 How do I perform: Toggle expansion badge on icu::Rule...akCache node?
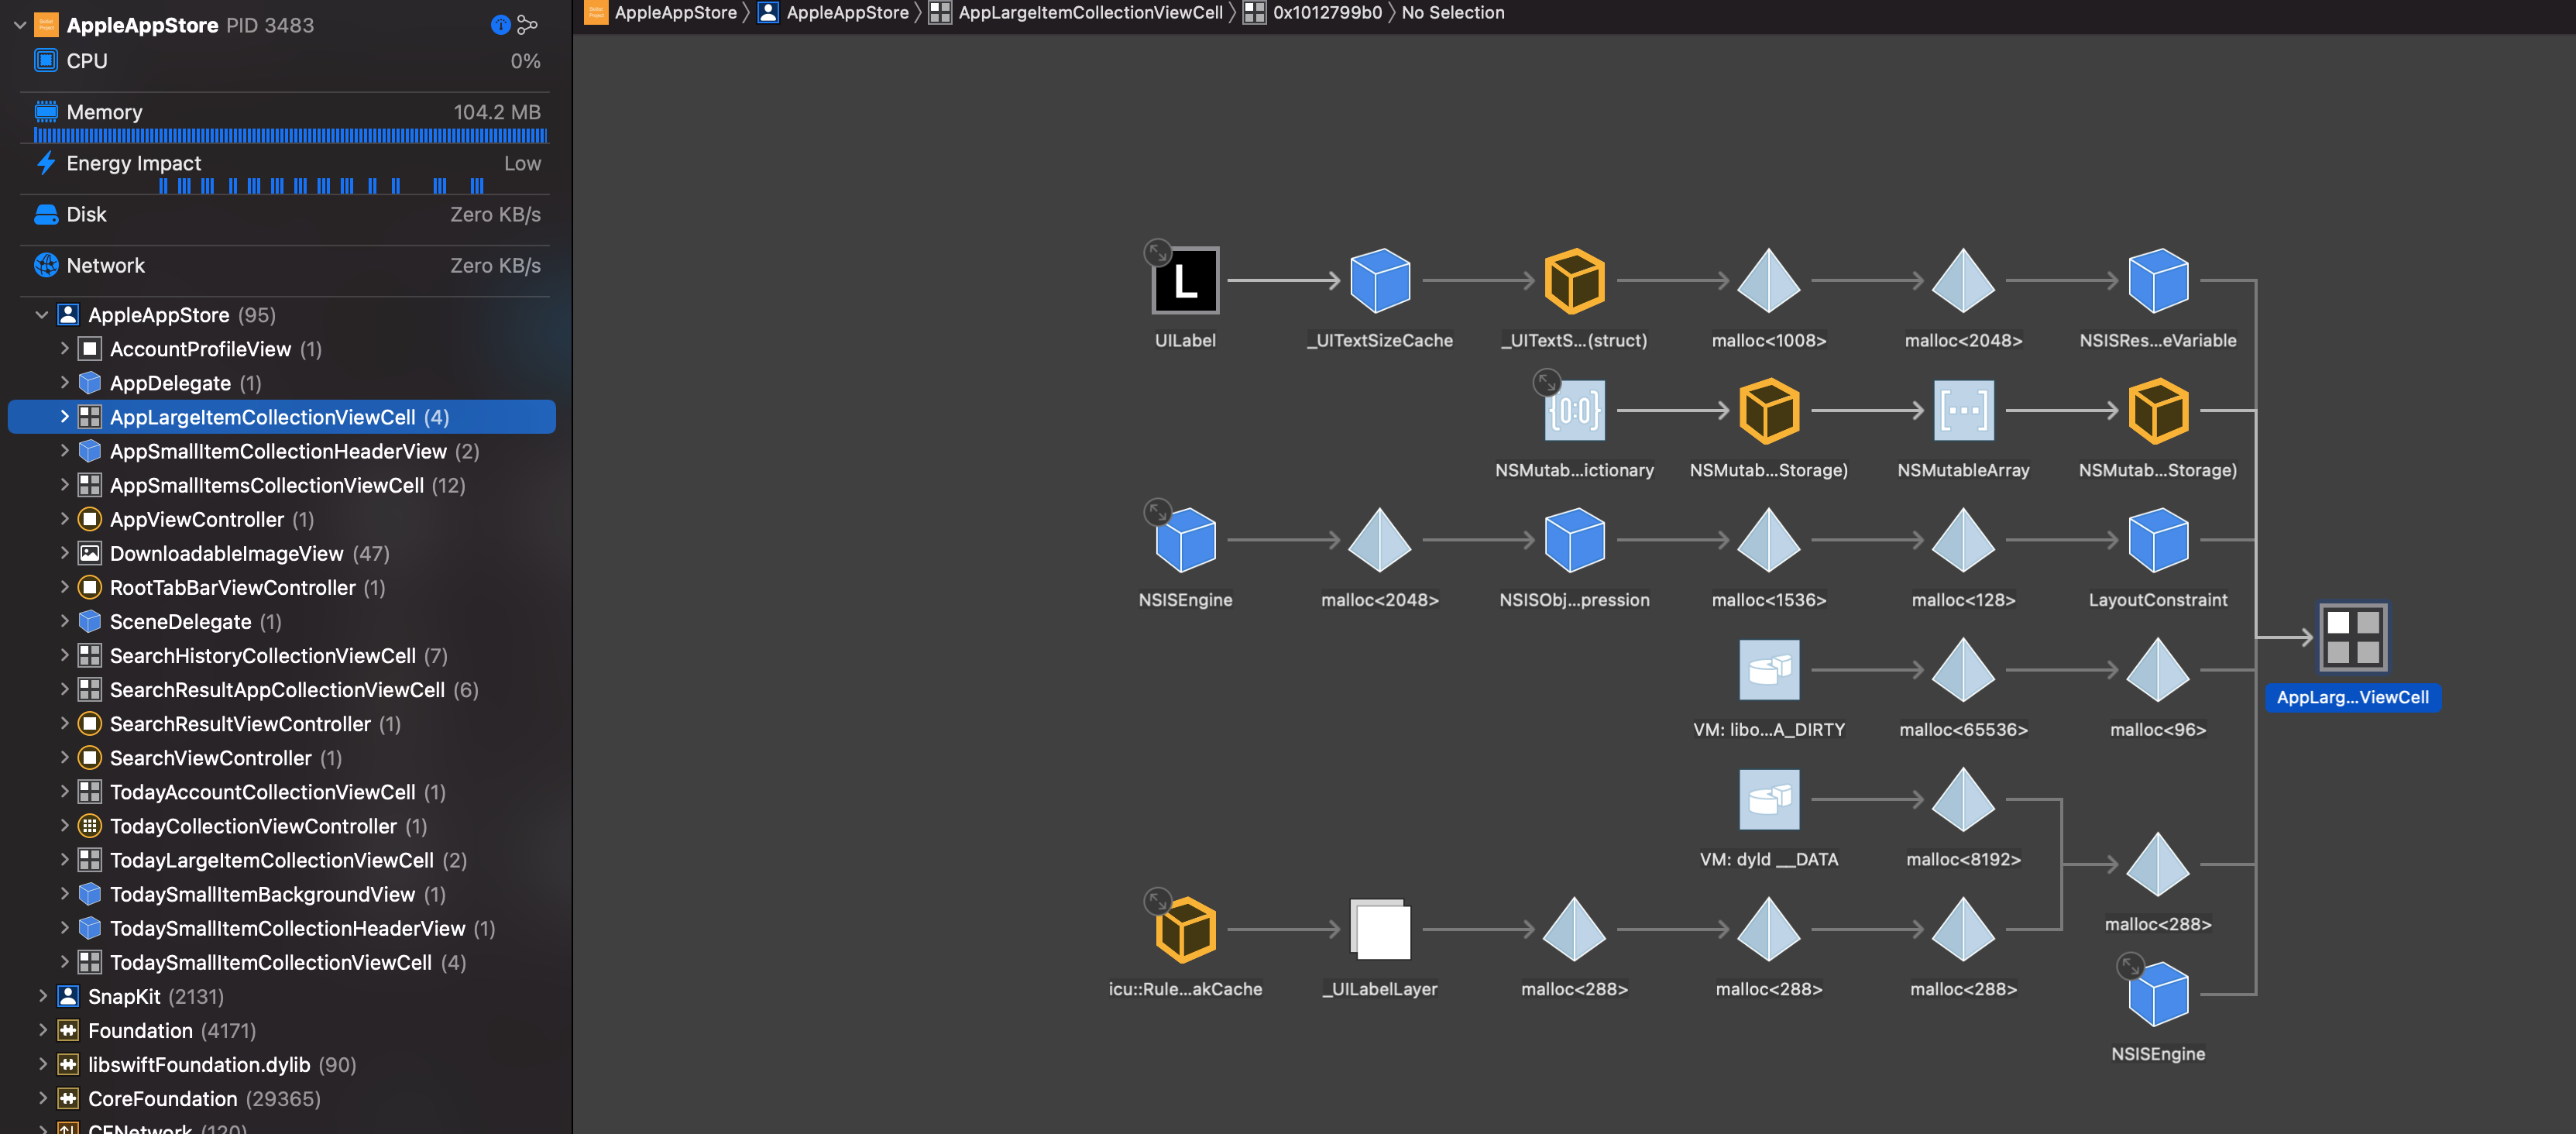1157,901
